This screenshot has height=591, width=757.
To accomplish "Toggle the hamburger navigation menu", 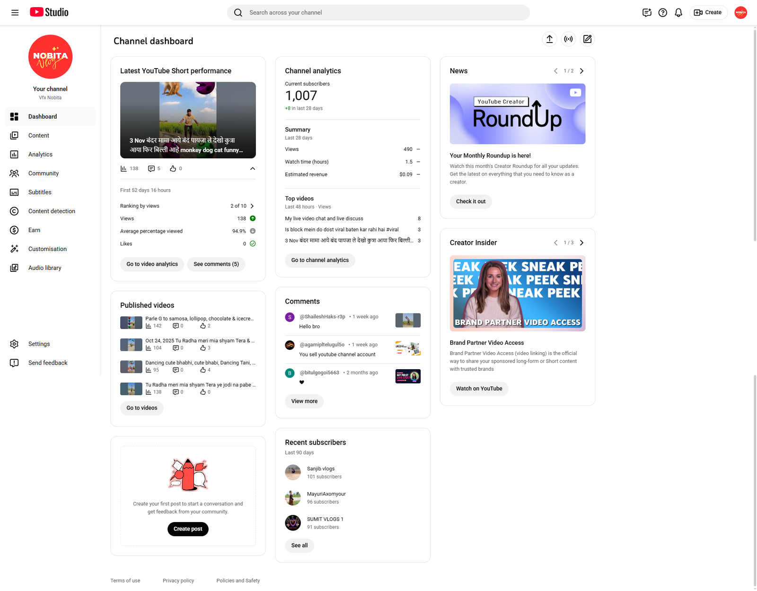I will point(15,13).
